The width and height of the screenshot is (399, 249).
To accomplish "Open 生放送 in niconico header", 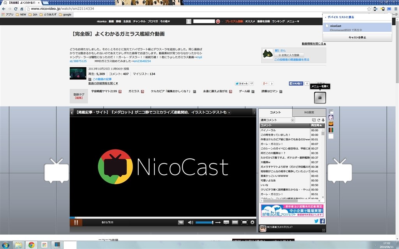I will coord(127,22).
